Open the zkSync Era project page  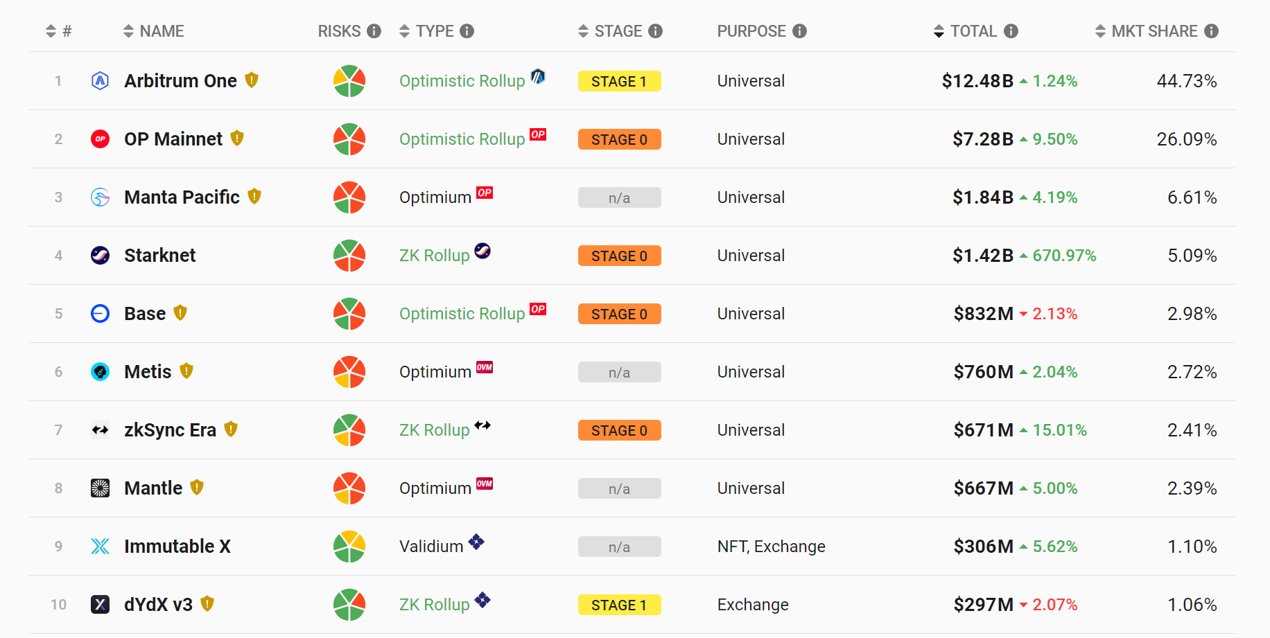pos(170,430)
